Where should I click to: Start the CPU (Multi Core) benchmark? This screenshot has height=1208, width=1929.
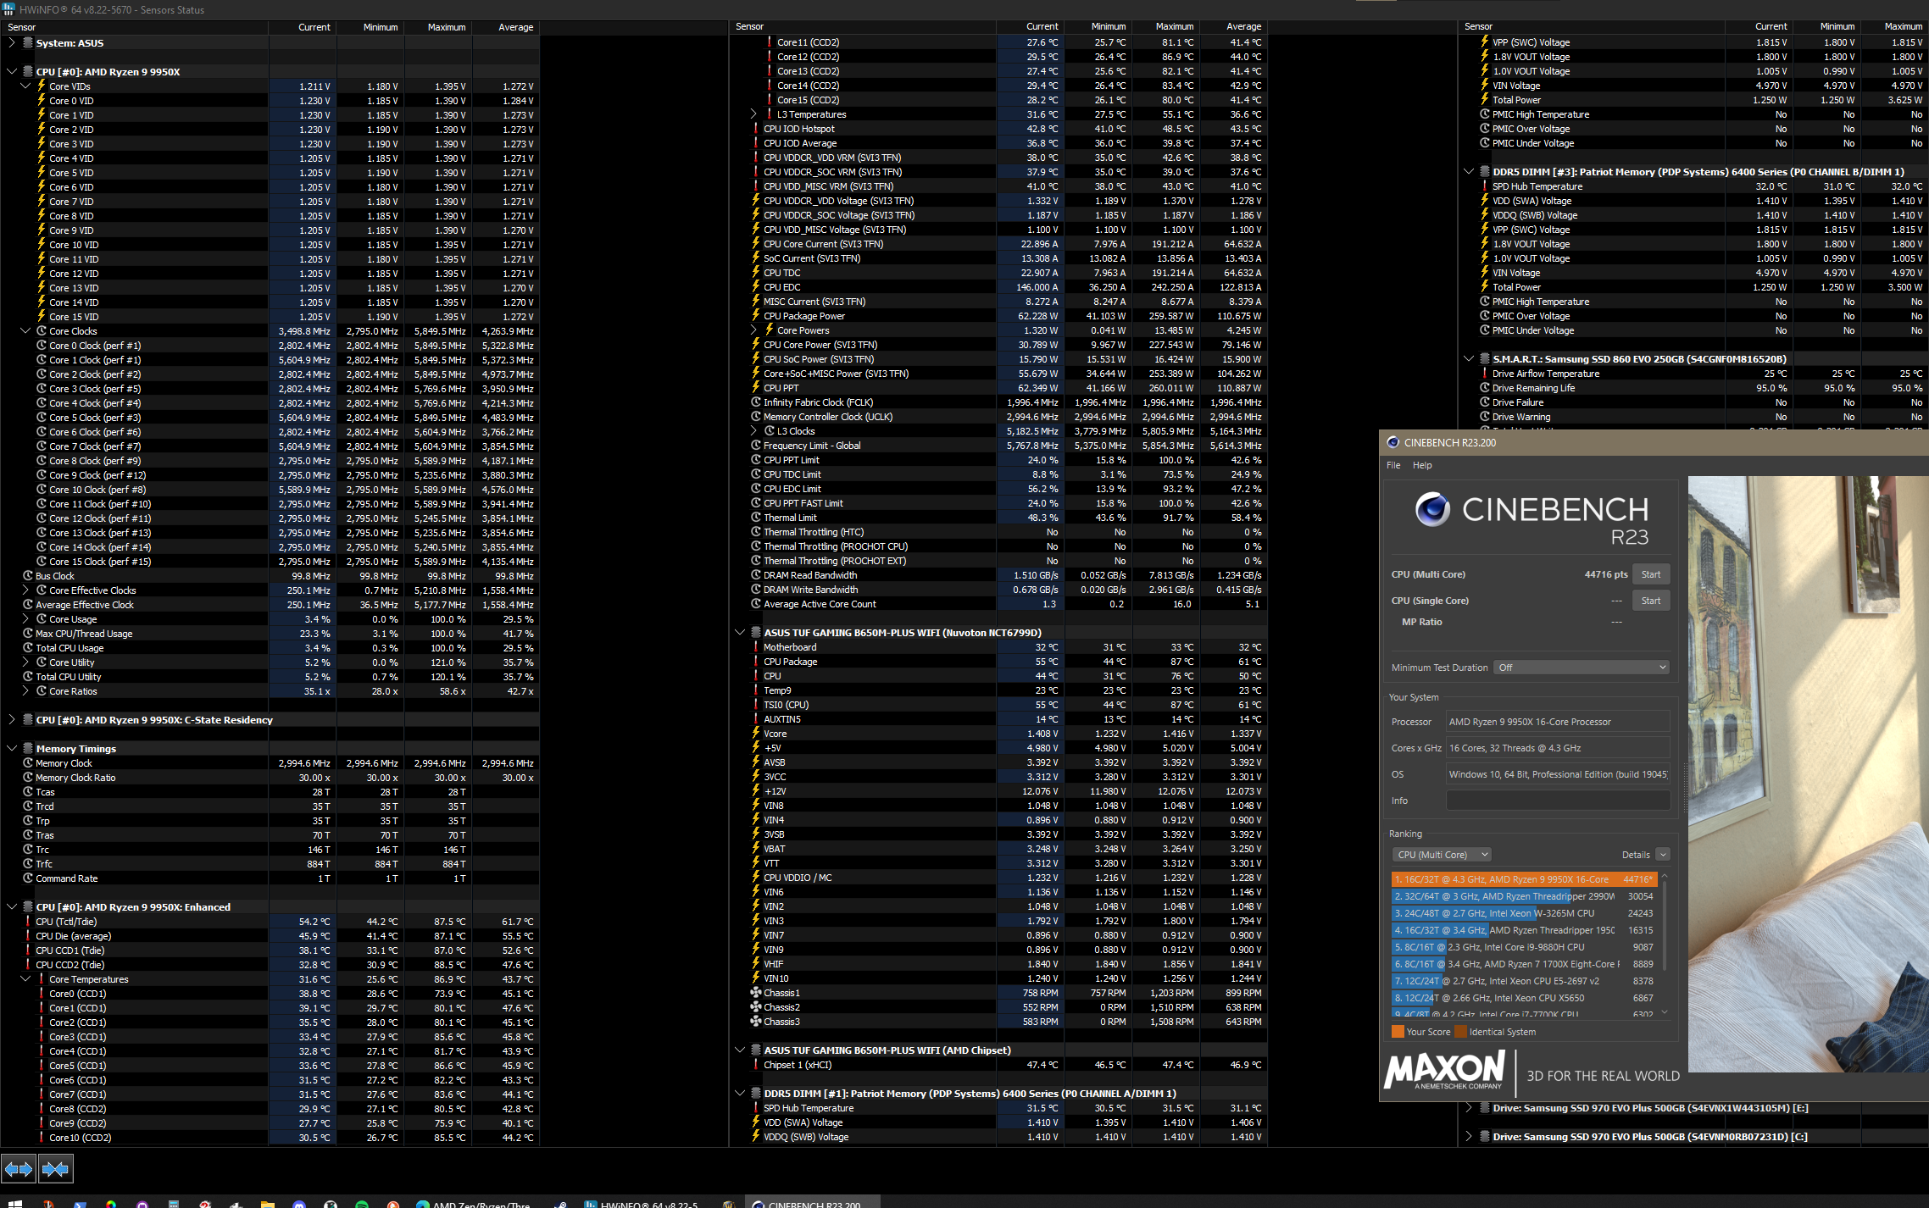(x=1650, y=574)
